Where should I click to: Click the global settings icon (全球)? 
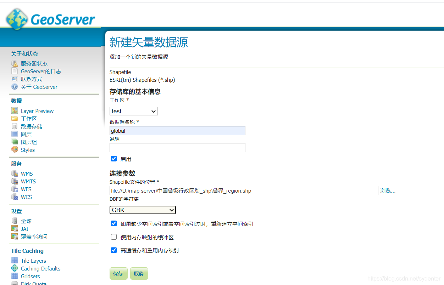pyautogui.click(x=15, y=221)
